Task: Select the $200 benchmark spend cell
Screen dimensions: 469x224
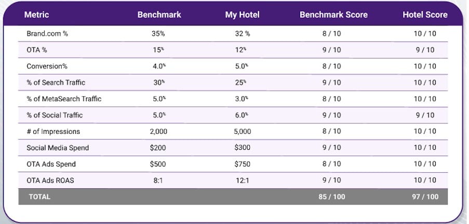Action: (158, 148)
